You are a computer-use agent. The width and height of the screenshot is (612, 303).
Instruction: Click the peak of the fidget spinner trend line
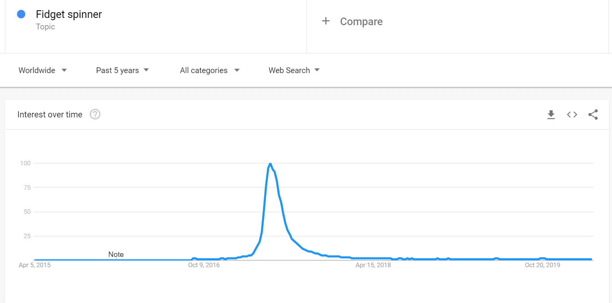[x=270, y=164]
